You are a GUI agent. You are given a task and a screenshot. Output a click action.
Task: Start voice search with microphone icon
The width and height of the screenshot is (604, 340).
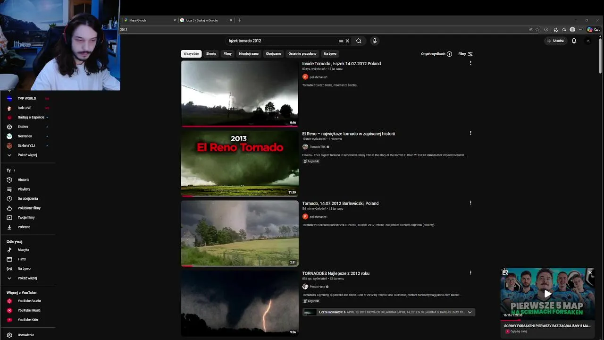point(375,41)
